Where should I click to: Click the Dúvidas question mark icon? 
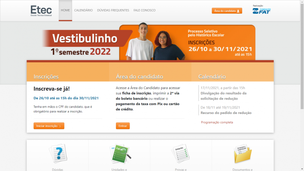coord(58,154)
